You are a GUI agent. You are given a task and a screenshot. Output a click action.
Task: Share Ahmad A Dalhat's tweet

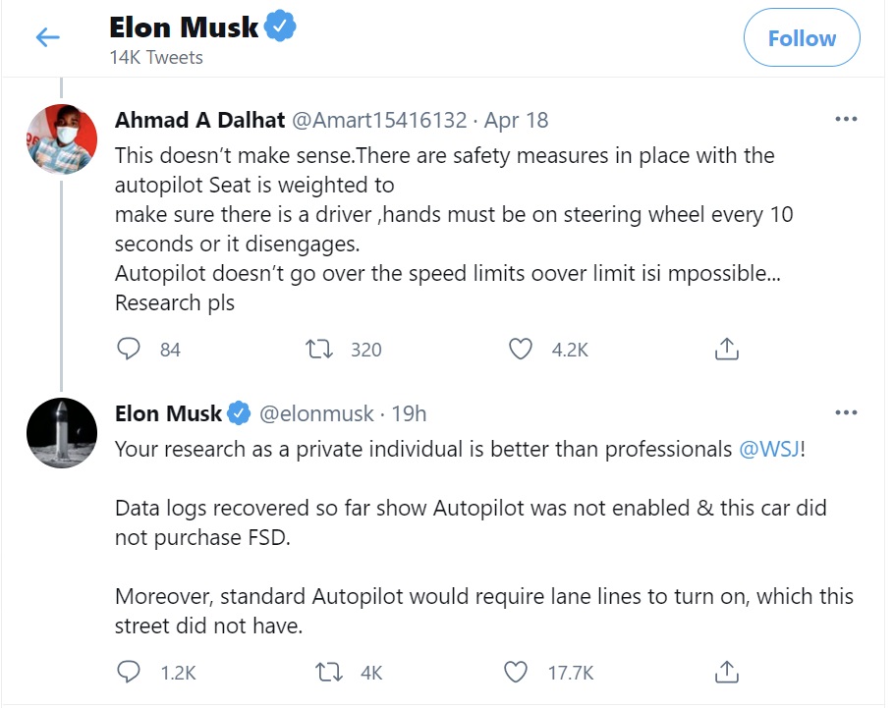click(725, 348)
